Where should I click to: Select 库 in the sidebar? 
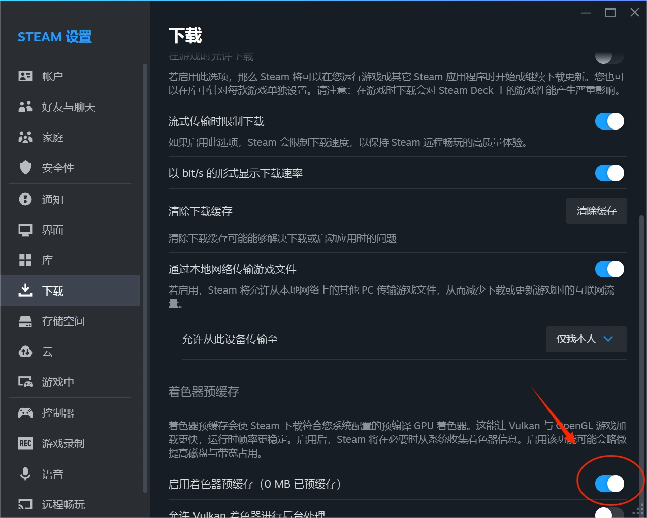[47, 261]
